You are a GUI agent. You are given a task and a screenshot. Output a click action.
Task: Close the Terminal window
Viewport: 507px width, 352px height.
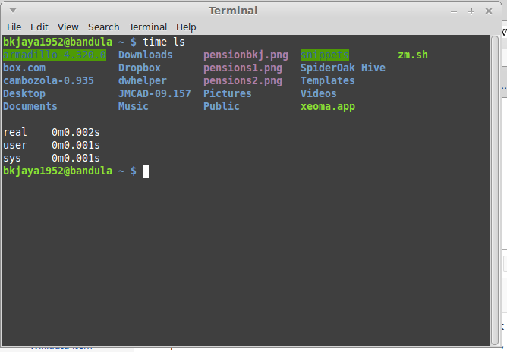pos(489,11)
